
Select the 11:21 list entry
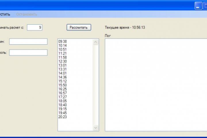click(63, 53)
